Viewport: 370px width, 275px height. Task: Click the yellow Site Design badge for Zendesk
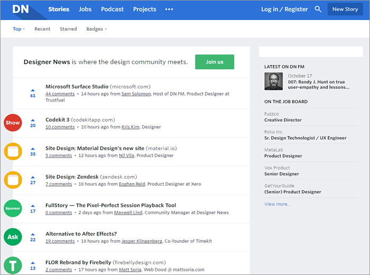[13, 180]
